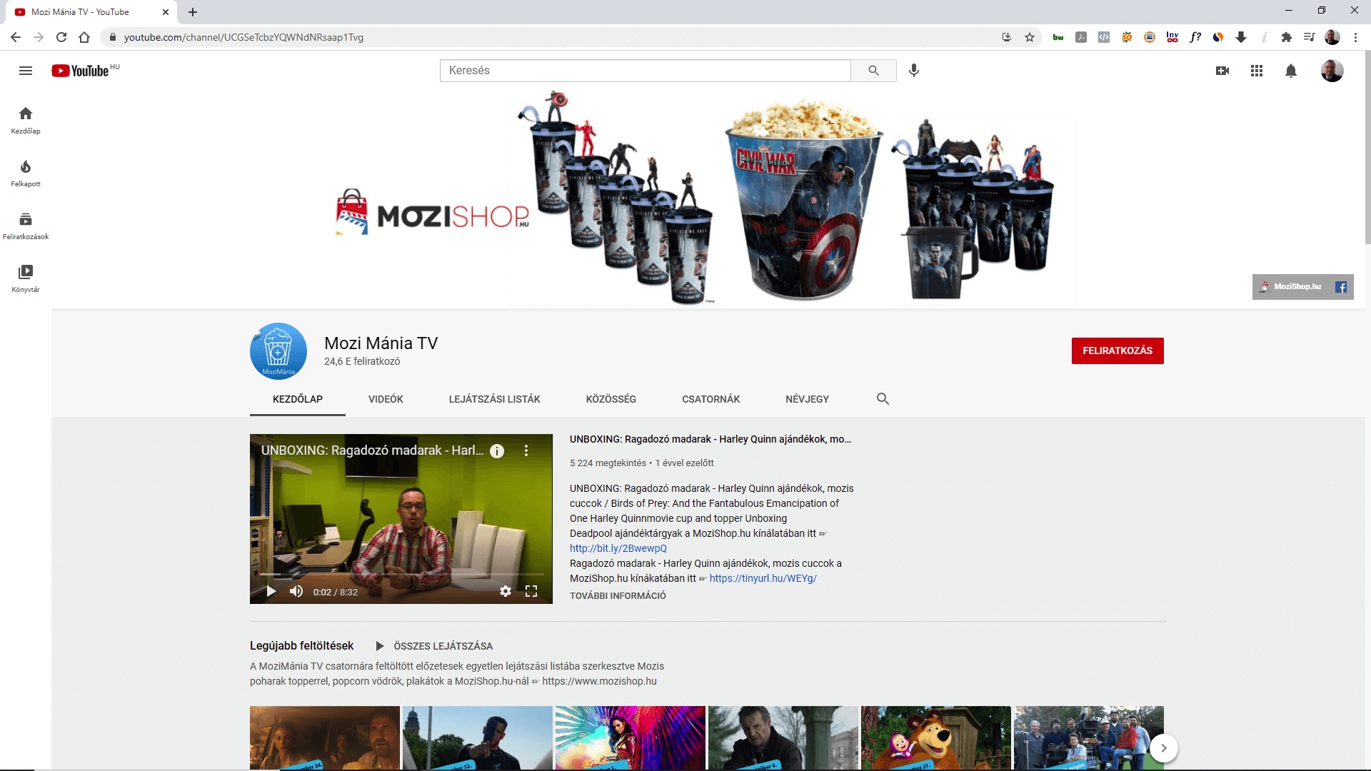Image resolution: width=1371 pixels, height=771 pixels.
Task: Open the YouTube apps grid icon
Action: (1257, 71)
